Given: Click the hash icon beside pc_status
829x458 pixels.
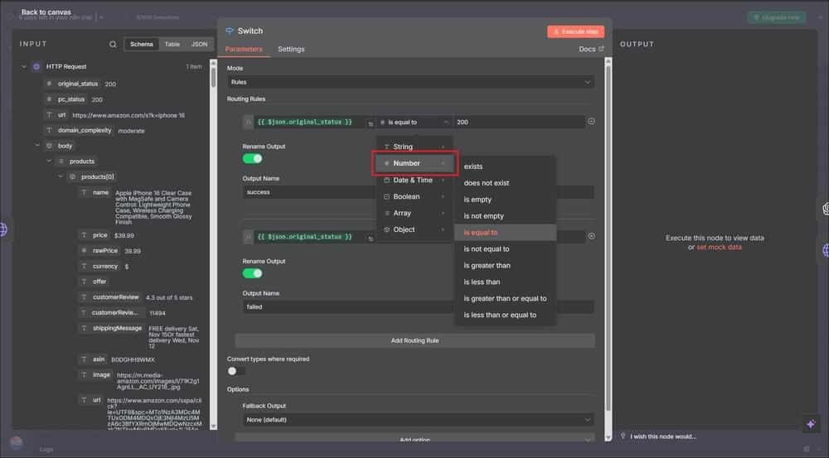Looking at the screenshot, I should [x=49, y=99].
